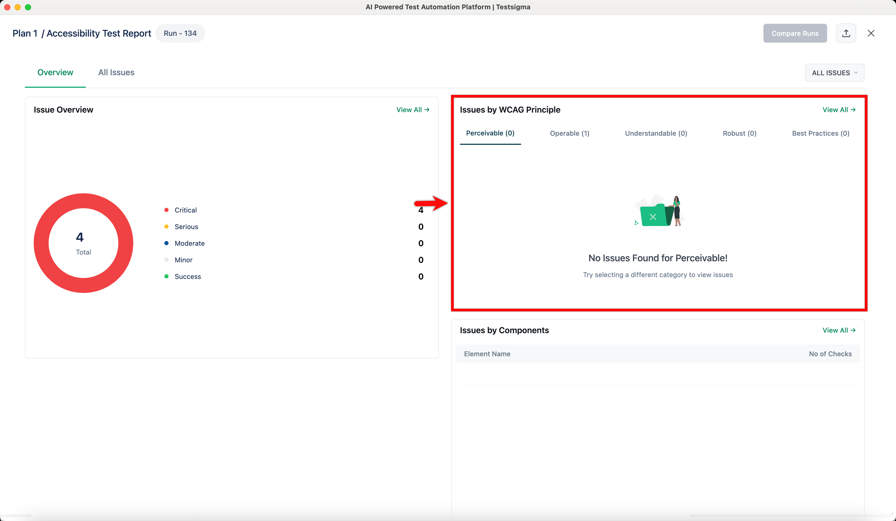Select the Operable (1) tab

tap(569, 133)
